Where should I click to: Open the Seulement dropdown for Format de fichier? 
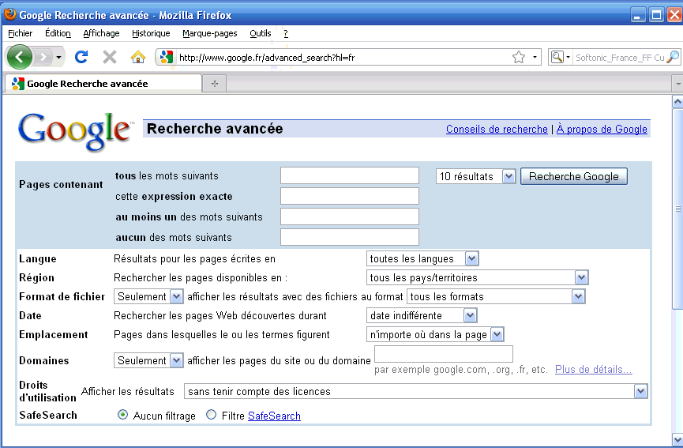point(148,297)
